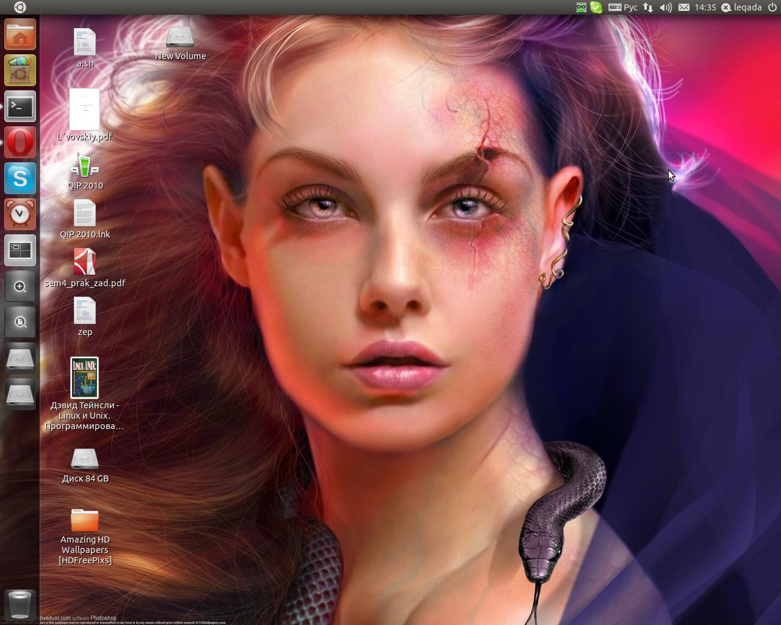Select the second drive icon in launcher
This screenshot has width=781, height=625.
pos(20,394)
